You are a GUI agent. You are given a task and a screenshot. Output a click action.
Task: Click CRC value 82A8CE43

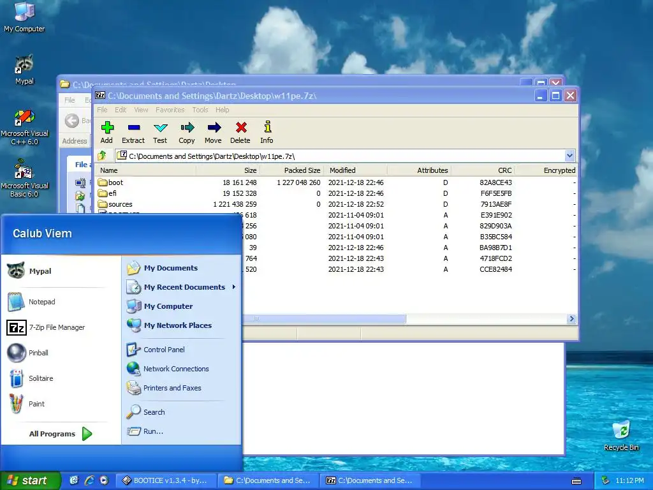495,182
